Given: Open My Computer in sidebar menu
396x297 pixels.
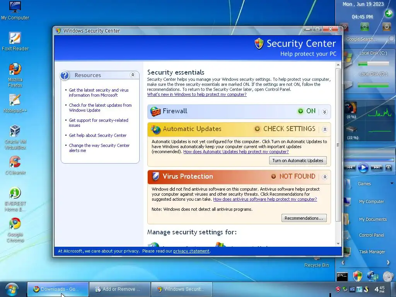Looking at the screenshot, I should 371,201.
